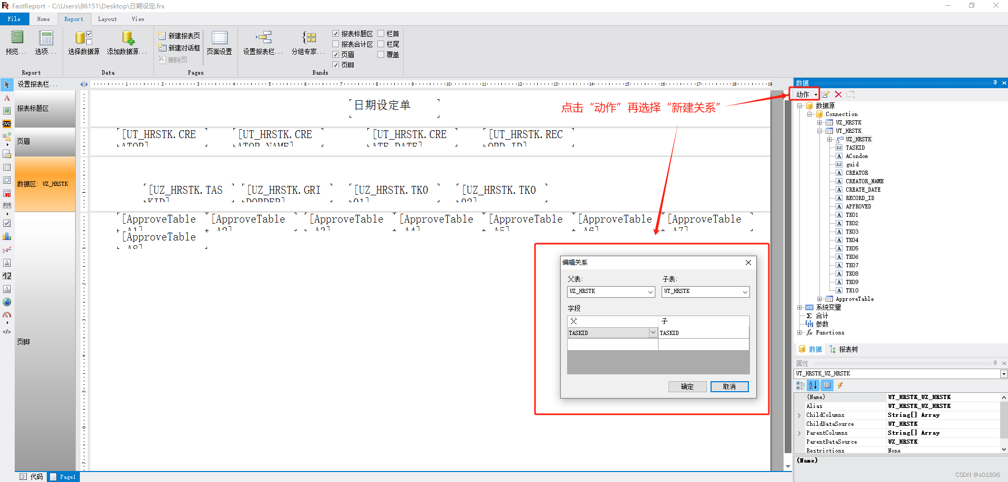Open the 动作 dropdown in data panel

(x=805, y=94)
